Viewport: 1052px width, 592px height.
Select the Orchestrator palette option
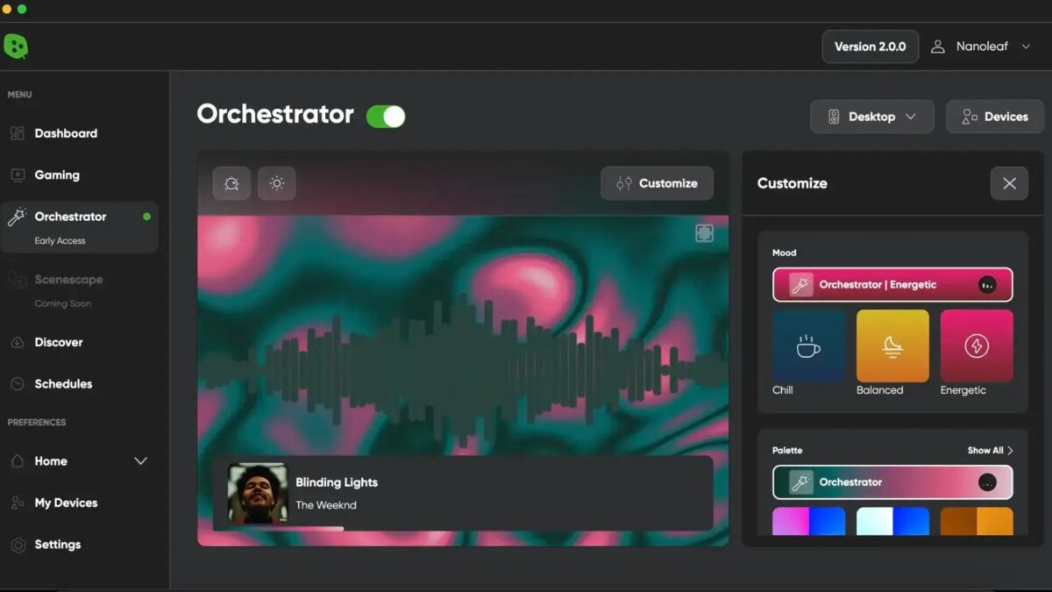[x=892, y=482]
